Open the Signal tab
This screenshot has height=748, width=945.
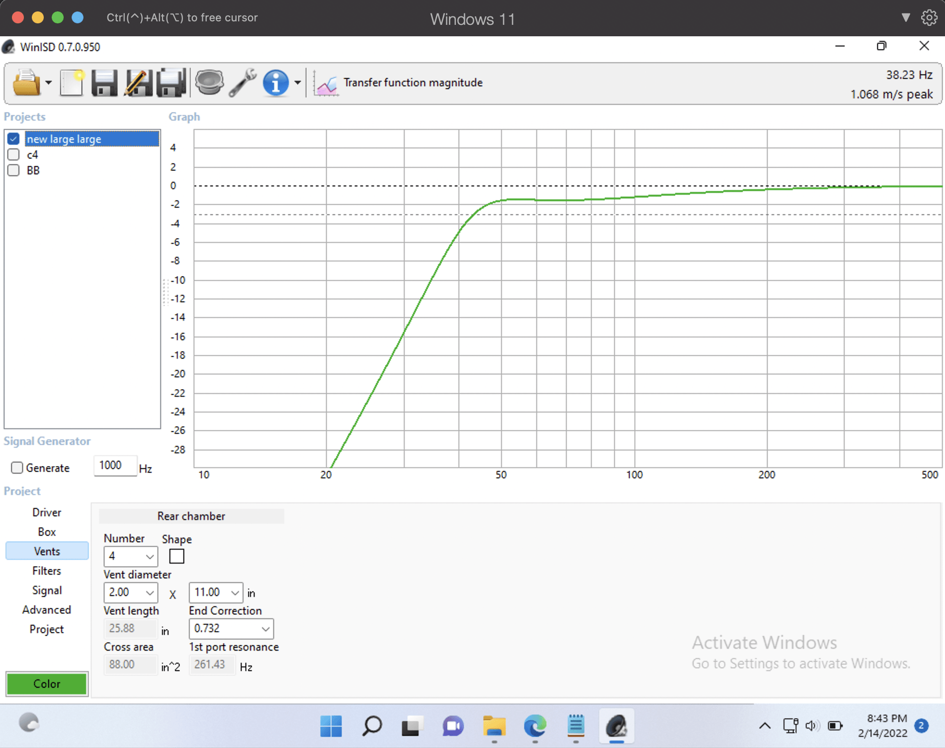47,590
